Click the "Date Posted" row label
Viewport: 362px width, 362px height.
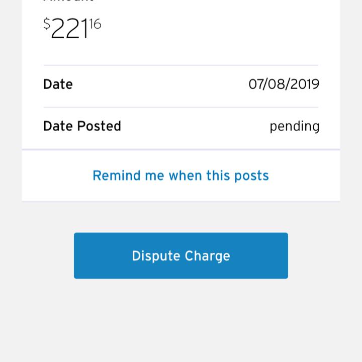click(82, 126)
